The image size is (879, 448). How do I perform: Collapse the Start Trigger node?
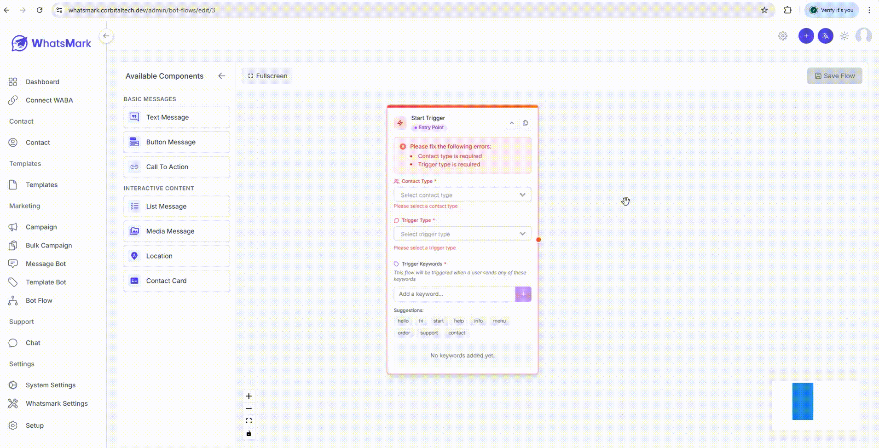tap(511, 123)
